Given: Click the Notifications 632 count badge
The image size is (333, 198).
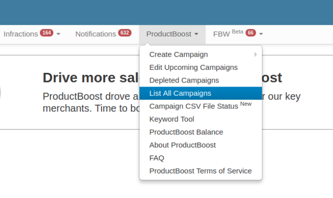Looking at the screenshot, I should pos(124,33).
